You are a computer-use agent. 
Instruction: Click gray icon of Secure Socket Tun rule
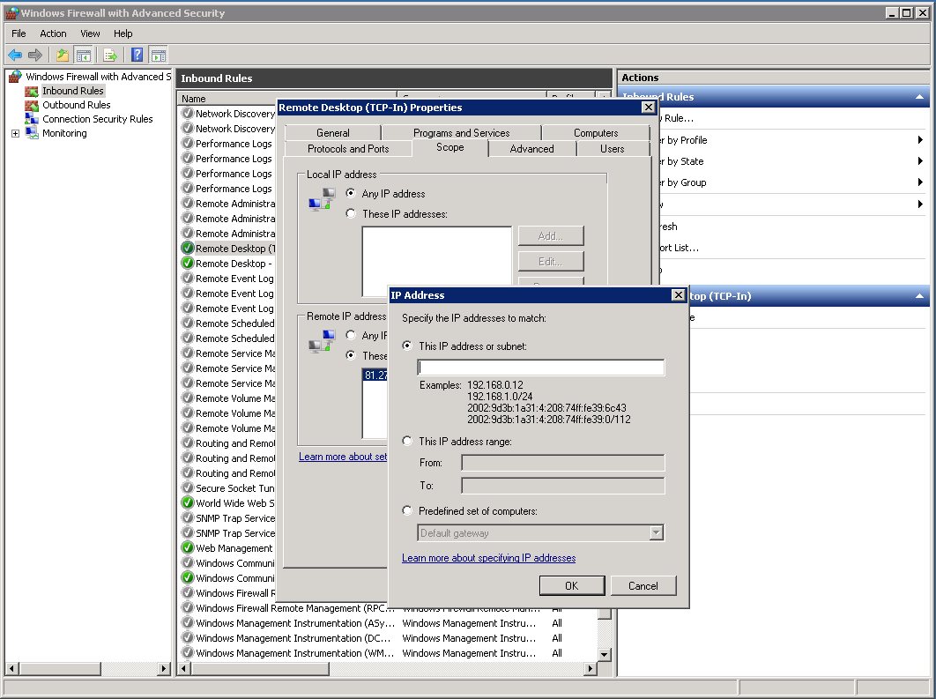tap(188, 487)
